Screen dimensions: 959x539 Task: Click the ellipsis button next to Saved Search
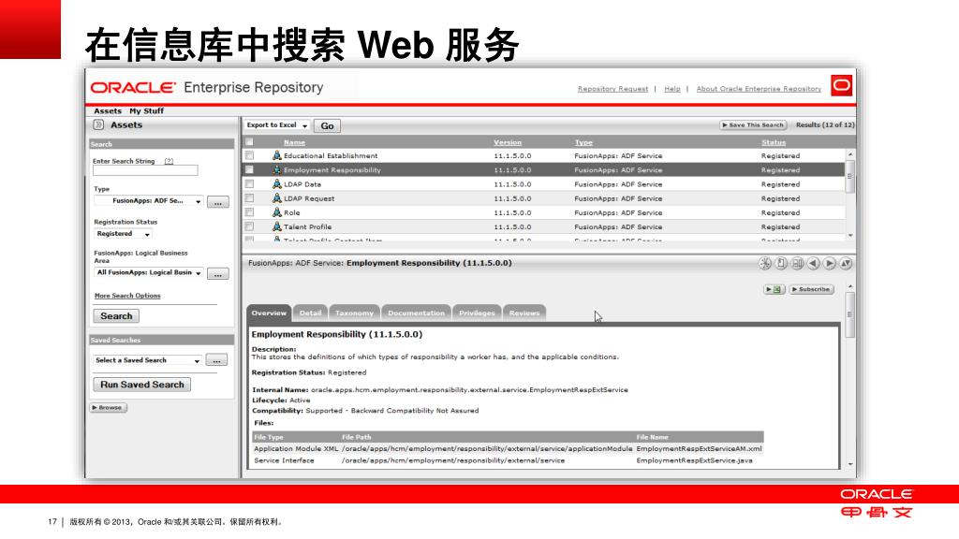coord(216,360)
